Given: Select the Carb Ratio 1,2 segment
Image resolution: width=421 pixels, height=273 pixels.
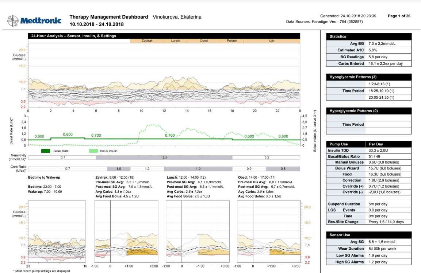Looking at the screenshot, I should click(x=147, y=169).
